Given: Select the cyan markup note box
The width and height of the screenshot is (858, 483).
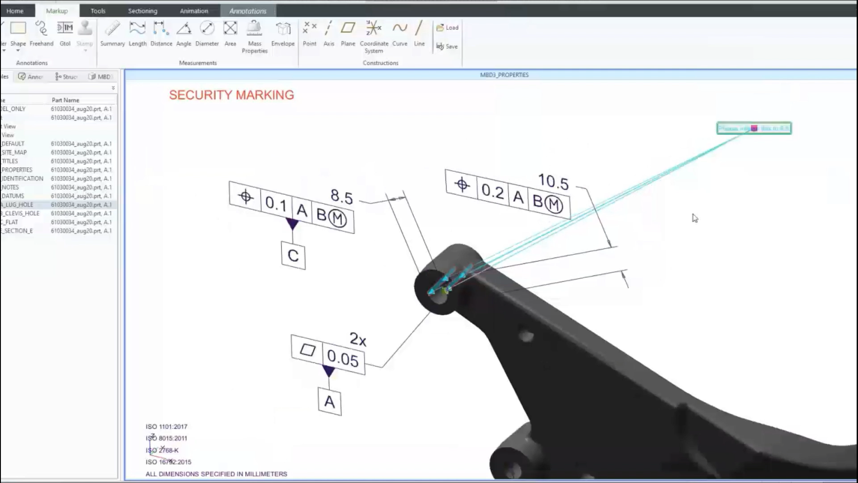Looking at the screenshot, I should [754, 128].
